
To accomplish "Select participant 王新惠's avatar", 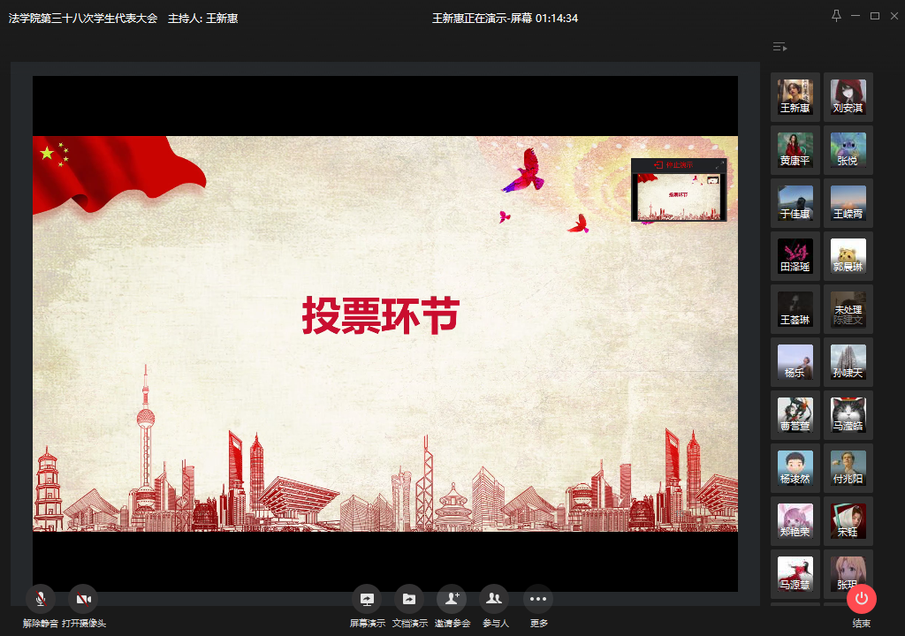I will 795,97.
